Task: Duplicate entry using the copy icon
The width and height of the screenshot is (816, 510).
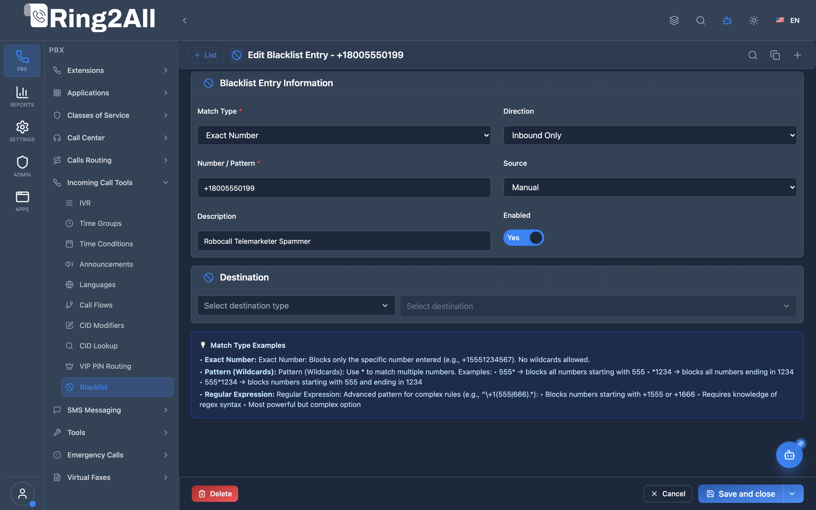Action: [775, 55]
